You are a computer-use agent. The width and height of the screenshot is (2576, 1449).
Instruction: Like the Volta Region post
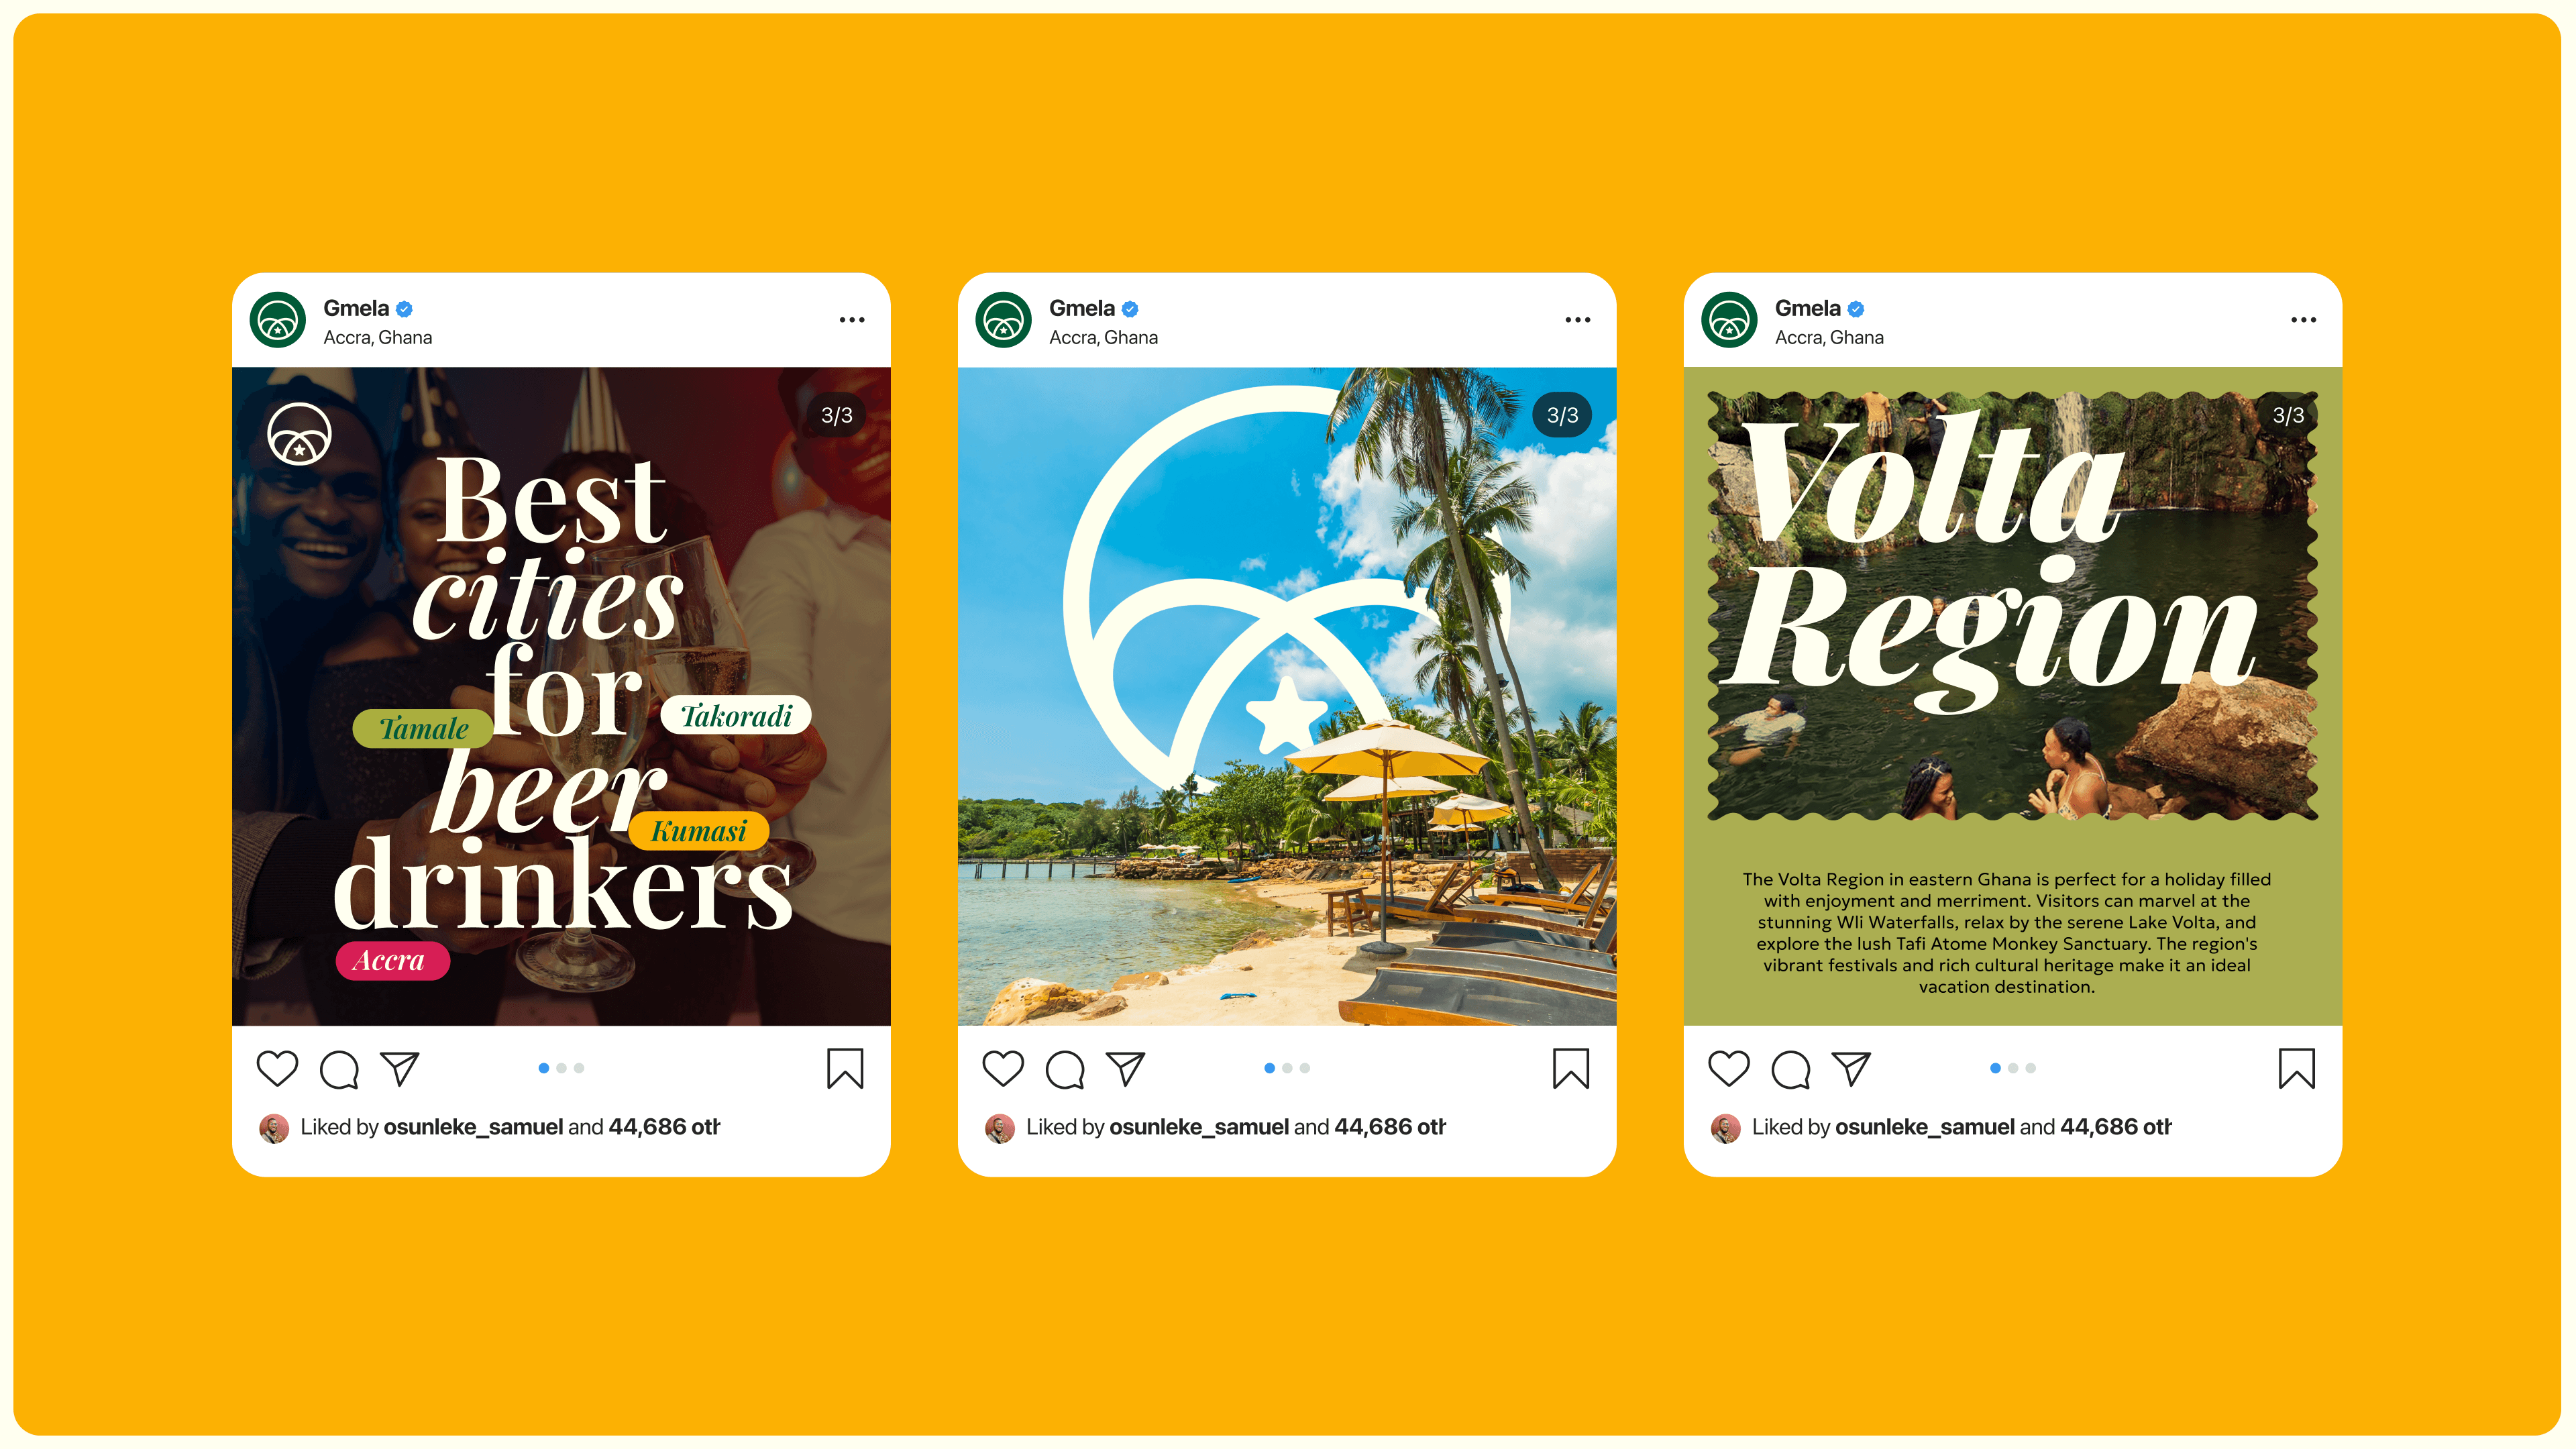pyautogui.click(x=1729, y=1068)
